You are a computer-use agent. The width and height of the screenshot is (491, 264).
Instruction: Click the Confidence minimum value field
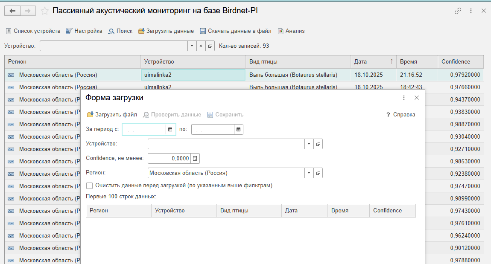(169, 158)
